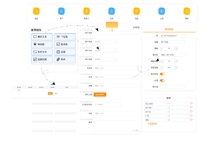The width and height of the screenshot is (210, 145).
Task: Pick the 复选框 checkbox component
Action: click(x=65, y=44)
